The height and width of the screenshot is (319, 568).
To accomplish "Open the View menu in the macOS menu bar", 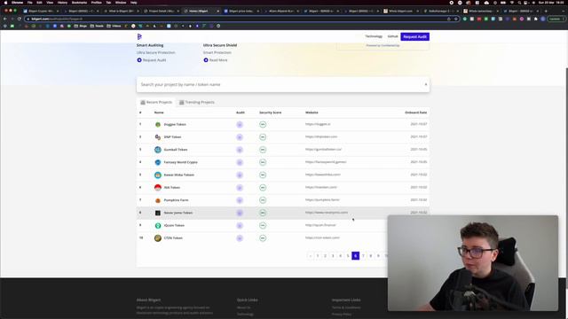I will (x=50, y=3).
